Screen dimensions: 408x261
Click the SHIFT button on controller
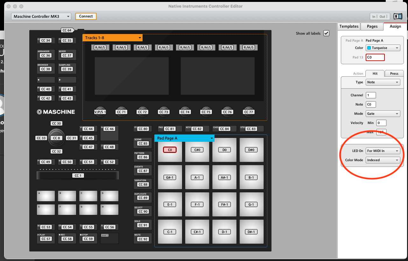109,238
